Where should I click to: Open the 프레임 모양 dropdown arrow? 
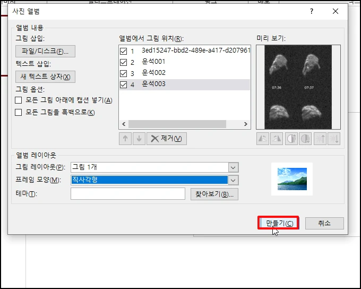(x=233, y=180)
